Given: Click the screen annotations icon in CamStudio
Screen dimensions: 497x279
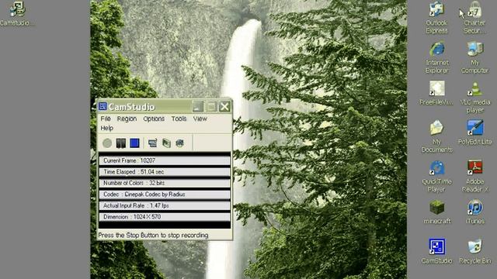Looking at the screenshot, I should click(179, 143).
